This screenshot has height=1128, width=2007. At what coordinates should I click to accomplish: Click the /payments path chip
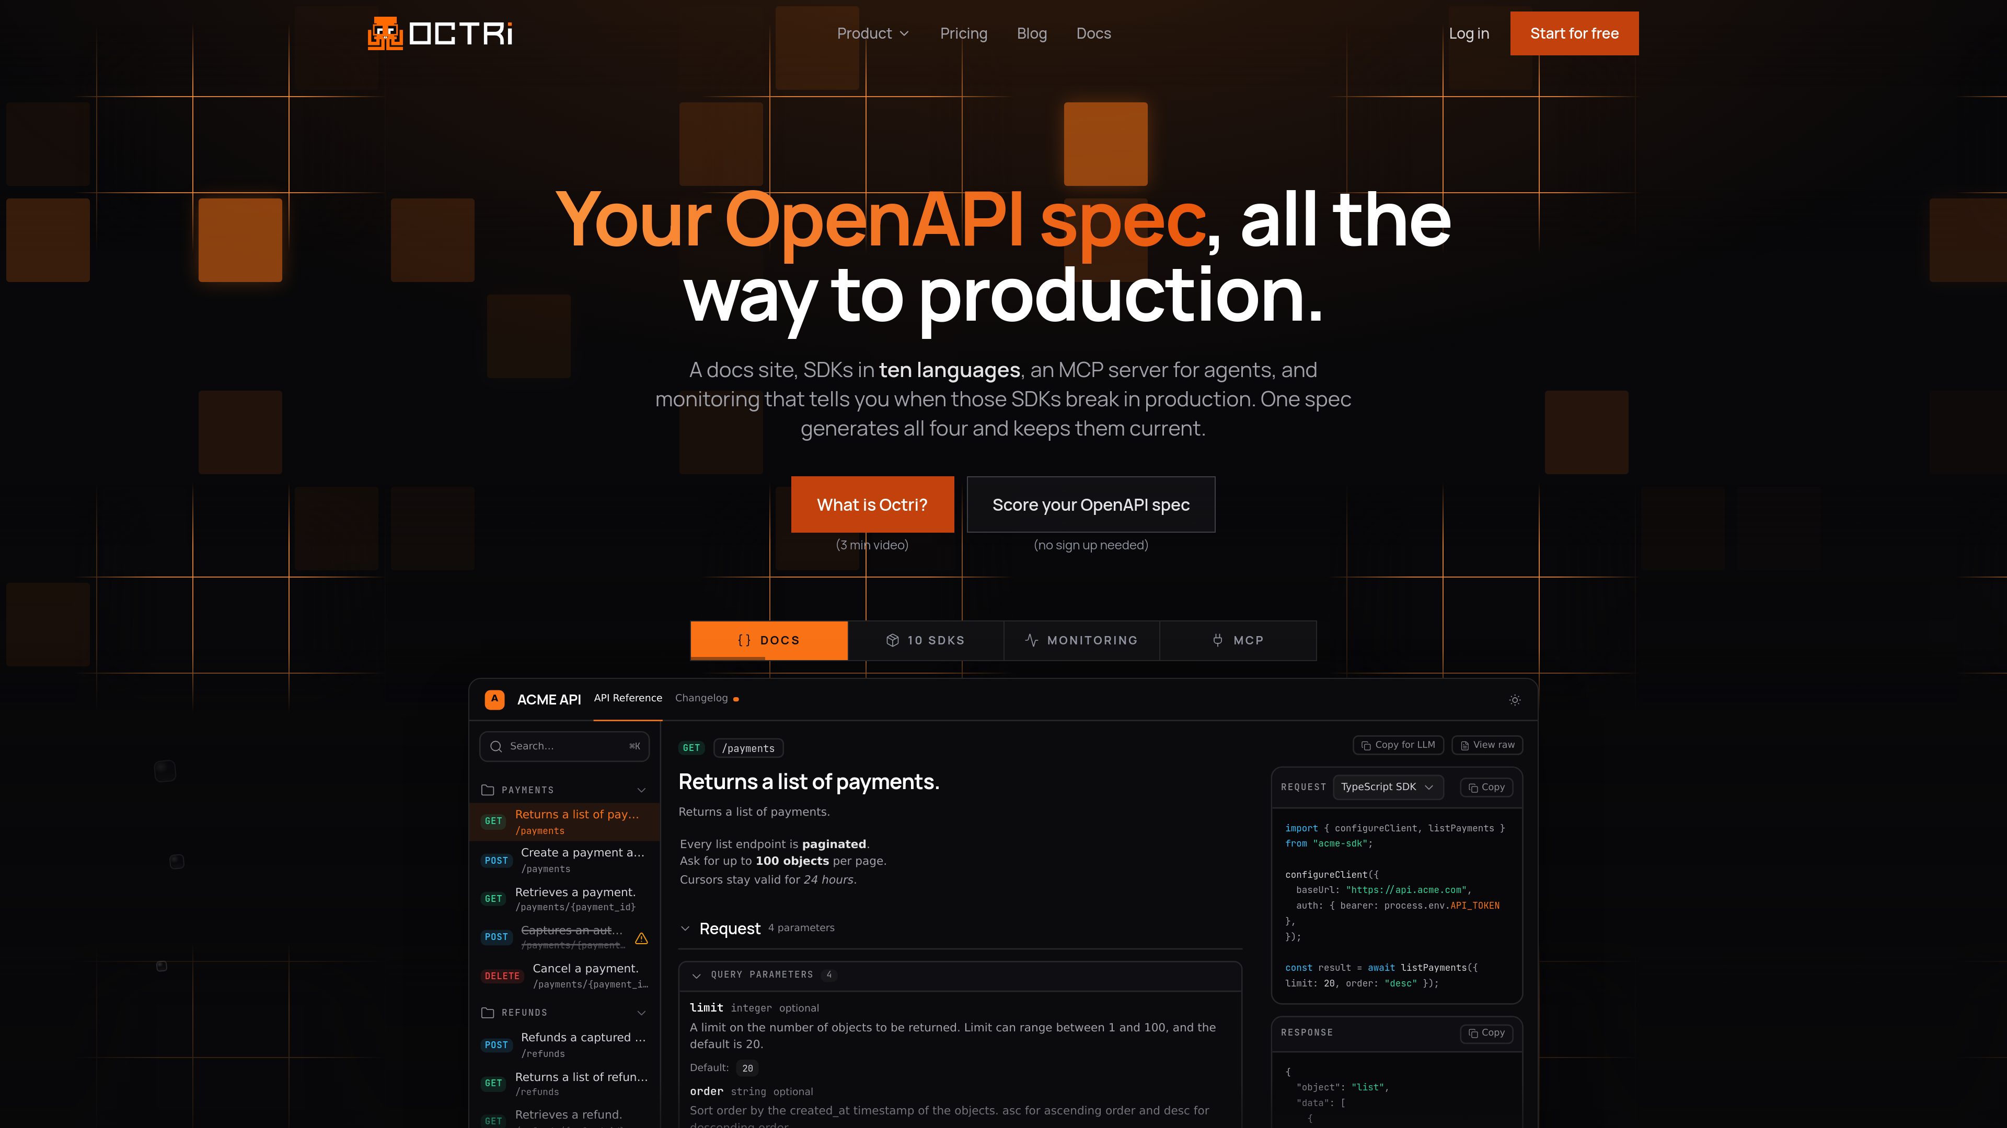[748, 748]
